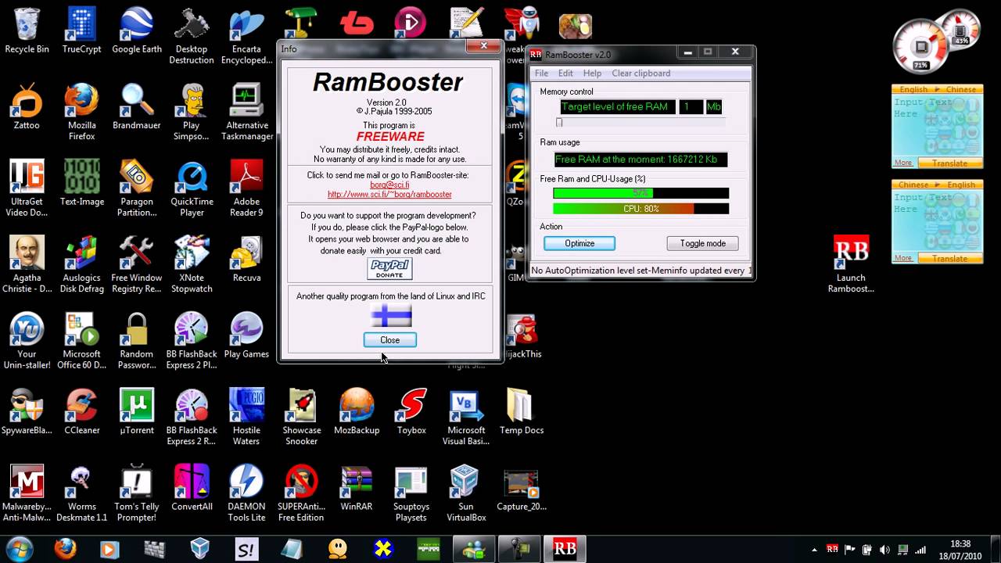Viewport: 1001px width, 563px height.
Task: Select the Alternative Taskmanager shortcut
Action: coord(246,113)
